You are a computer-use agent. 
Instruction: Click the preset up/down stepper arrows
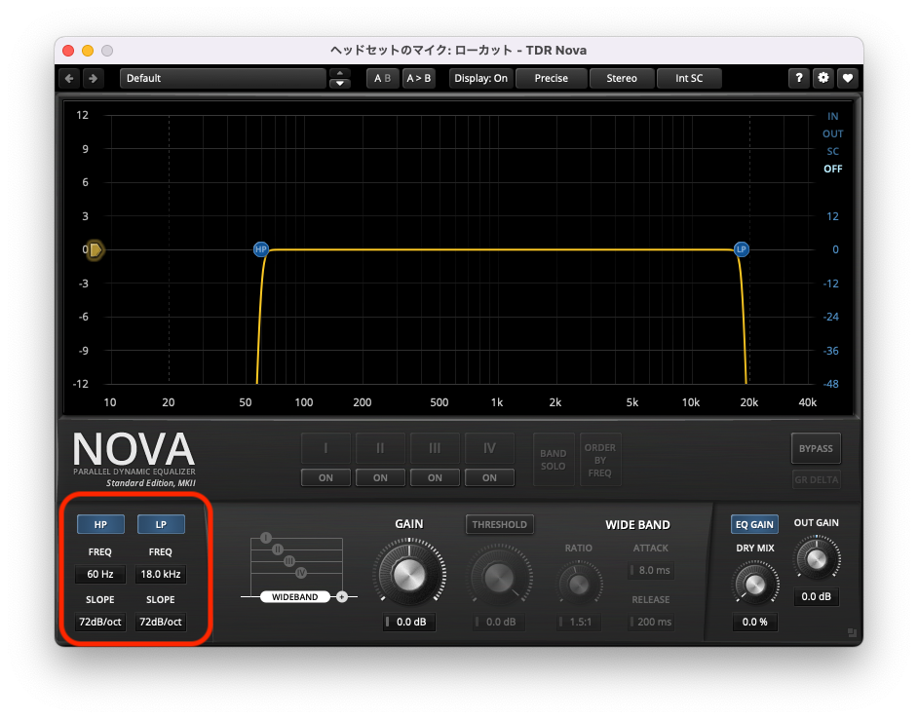point(339,78)
